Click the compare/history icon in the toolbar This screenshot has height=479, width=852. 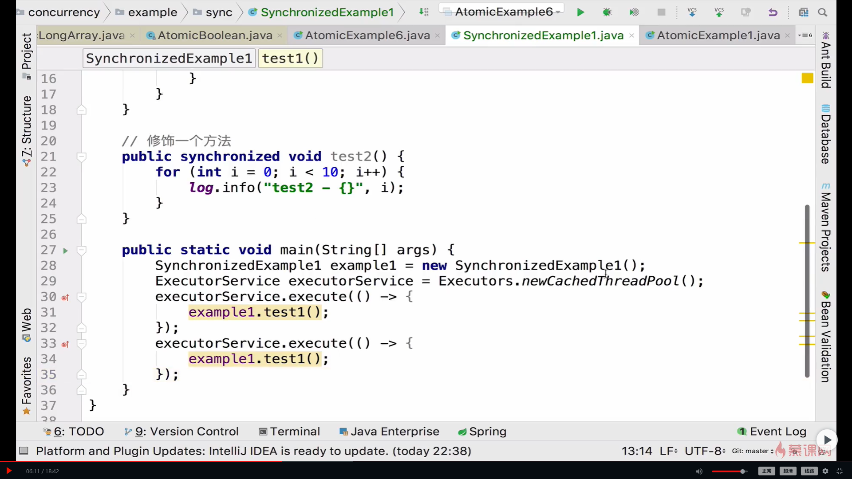745,12
